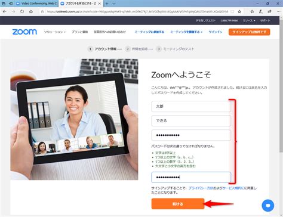Select step 1 アカウント情報
This screenshot has width=283, height=217.
102,49
